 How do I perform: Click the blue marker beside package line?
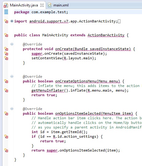6,12
